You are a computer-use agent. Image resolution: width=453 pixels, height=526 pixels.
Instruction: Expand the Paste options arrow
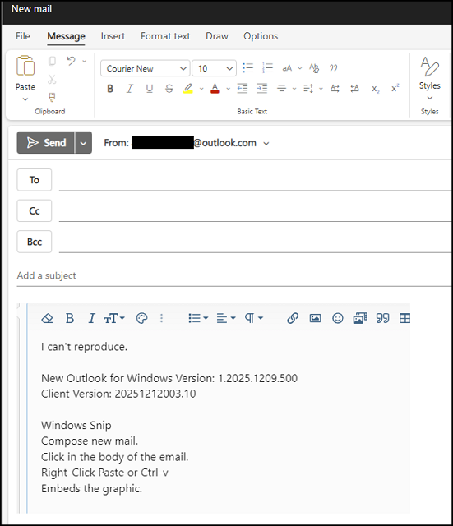tap(25, 99)
